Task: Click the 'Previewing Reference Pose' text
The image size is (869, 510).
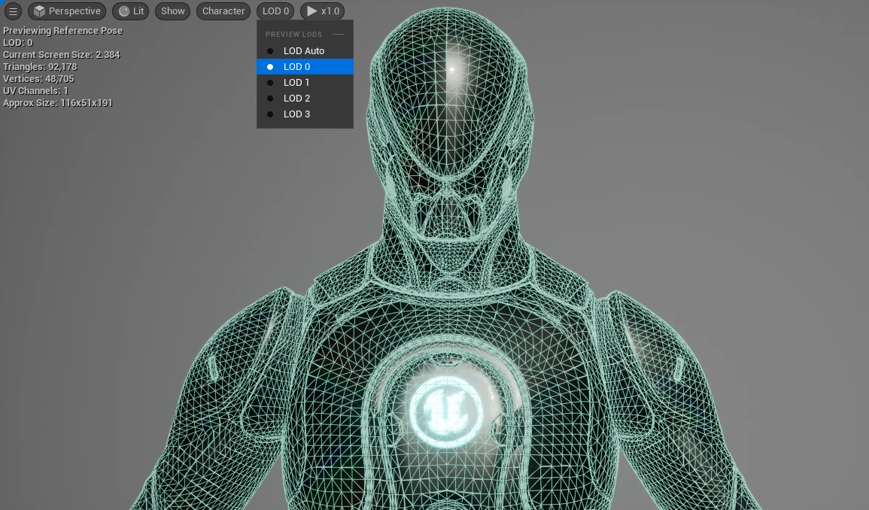Action: coord(62,31)
